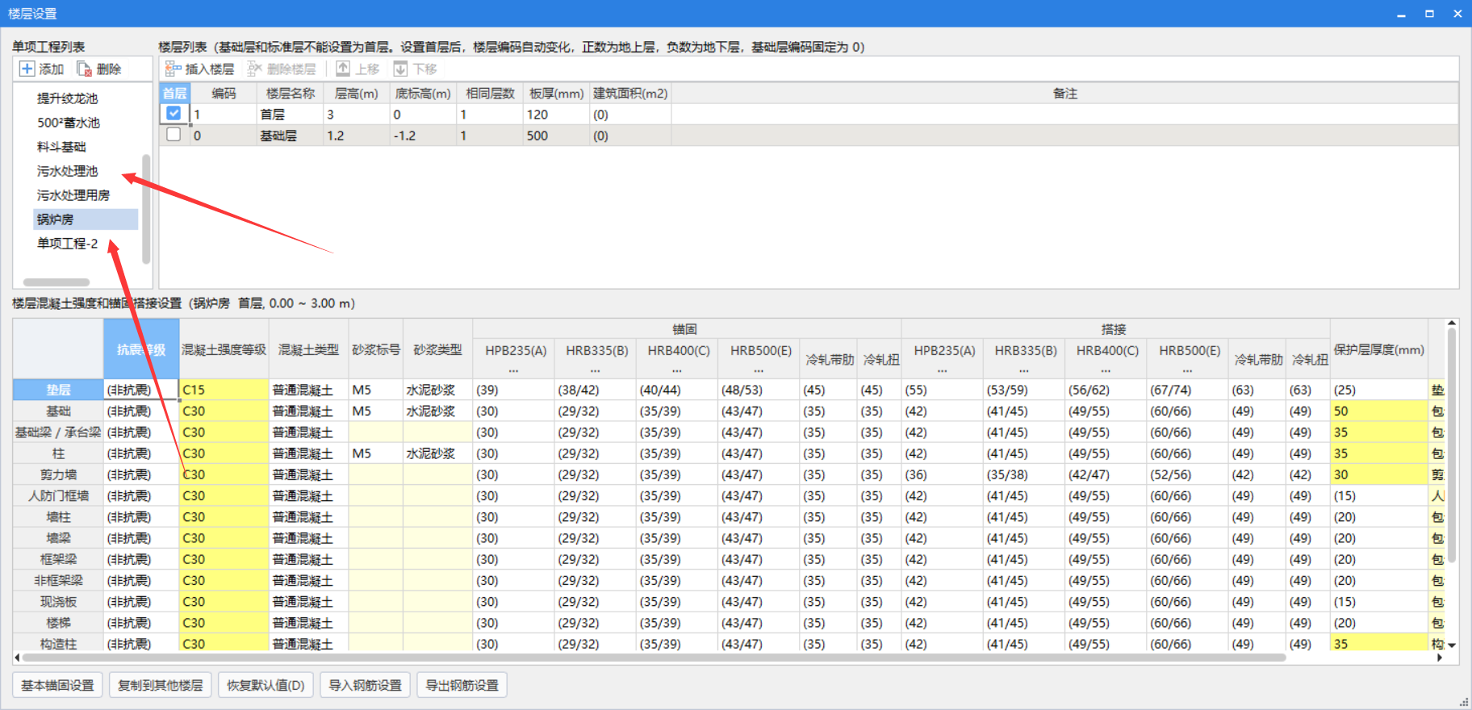Check the 首层 checkbox for 基础层 row
Image resolution: width=1472 pixels, height=710 pixels.
(x=174, y=135)
